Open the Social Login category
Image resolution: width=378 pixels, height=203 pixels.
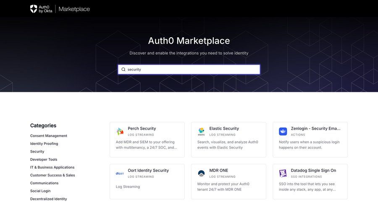40,191
